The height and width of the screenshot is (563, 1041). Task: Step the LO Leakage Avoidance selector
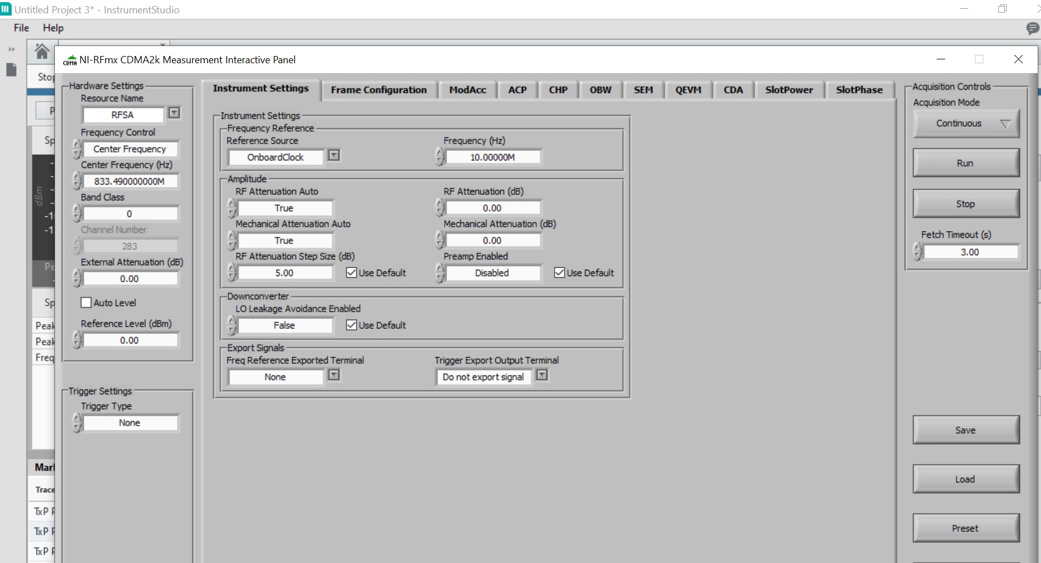232,326
